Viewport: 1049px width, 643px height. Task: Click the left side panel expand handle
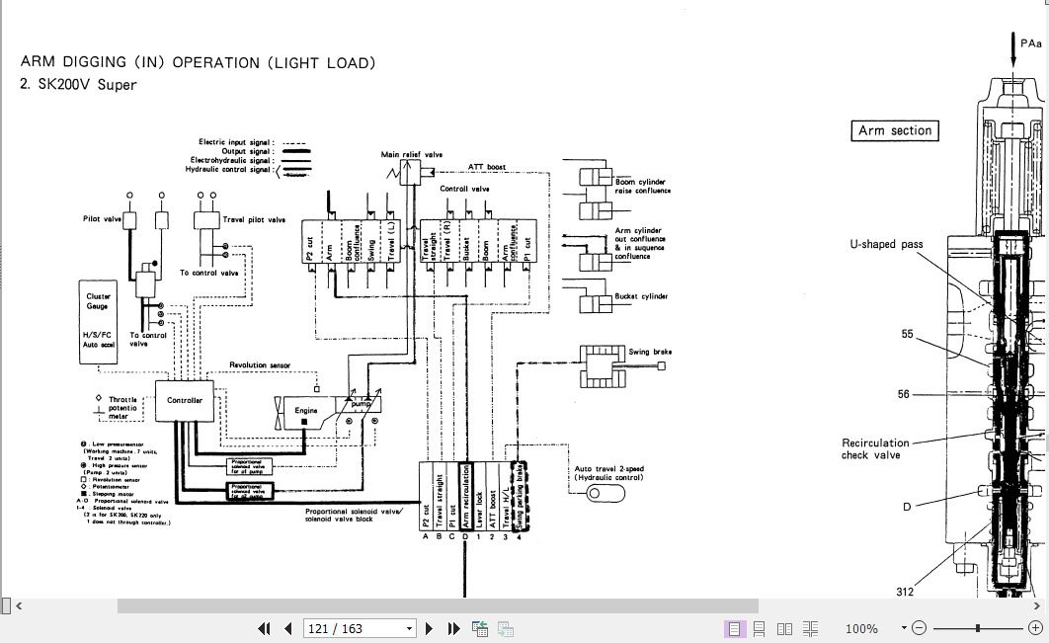6,605
